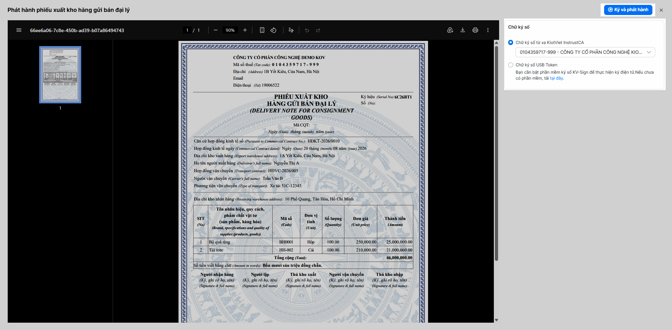Viewport: 672px width, 330px height.
Task: Click the tax code 0104359717-999 text
Action: click(295, 65)
